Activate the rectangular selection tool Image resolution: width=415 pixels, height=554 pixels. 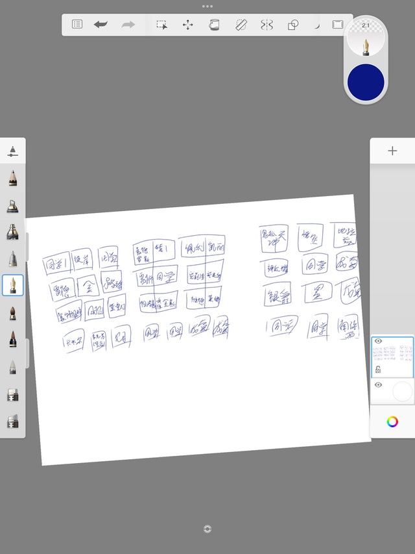[161, 25]
